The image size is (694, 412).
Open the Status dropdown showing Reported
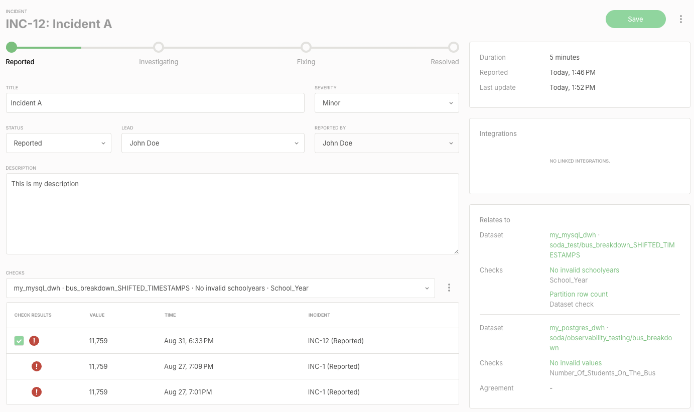tap(59, 143)
